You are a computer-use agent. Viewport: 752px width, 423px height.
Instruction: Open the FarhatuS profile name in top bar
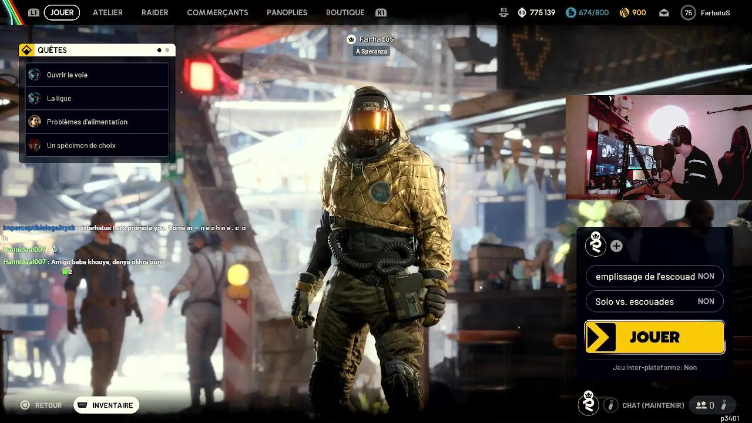(715, 12)
